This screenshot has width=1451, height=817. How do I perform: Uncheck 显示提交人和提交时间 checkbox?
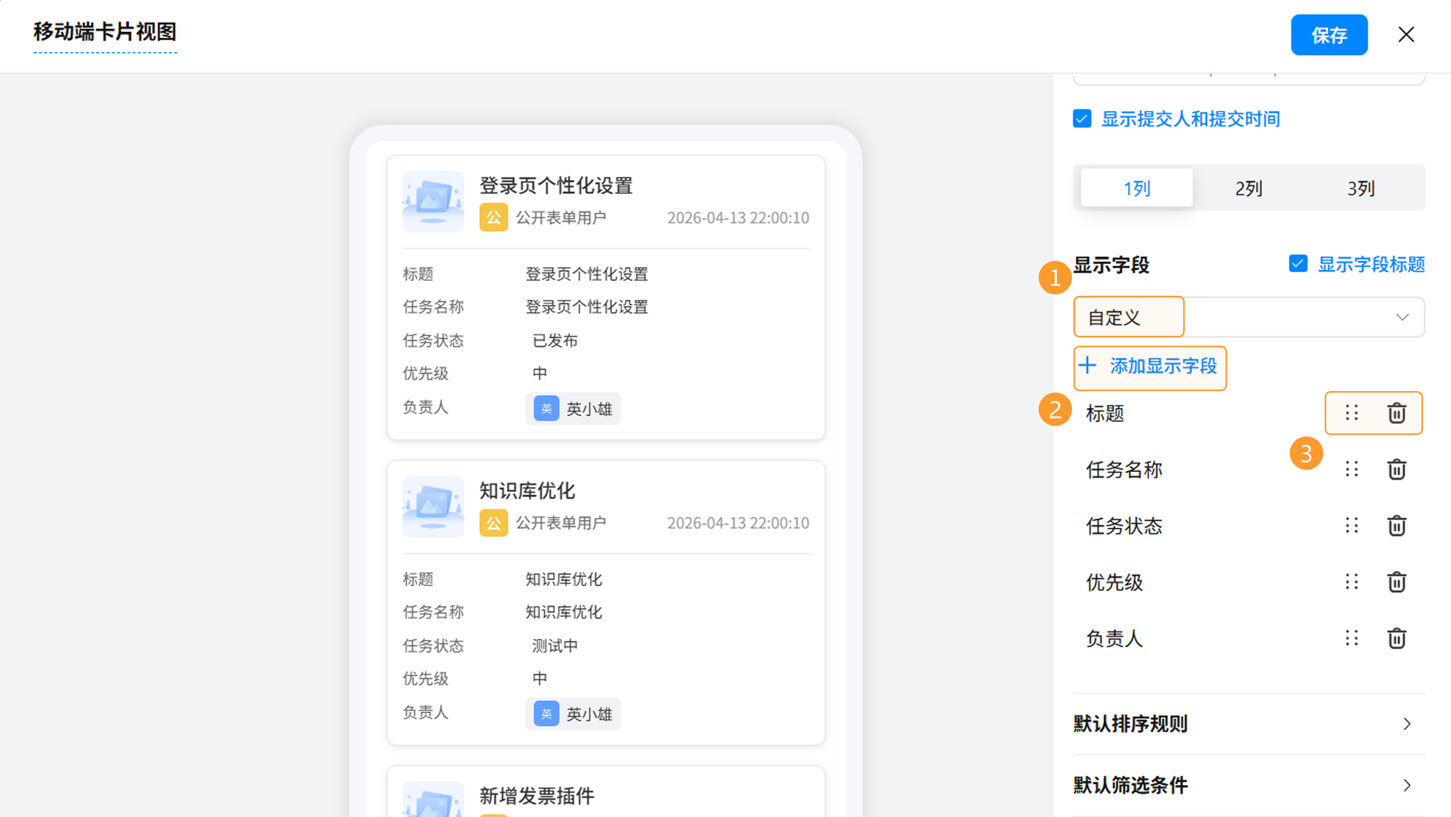pyautogui.click(x=1082, y=119)
